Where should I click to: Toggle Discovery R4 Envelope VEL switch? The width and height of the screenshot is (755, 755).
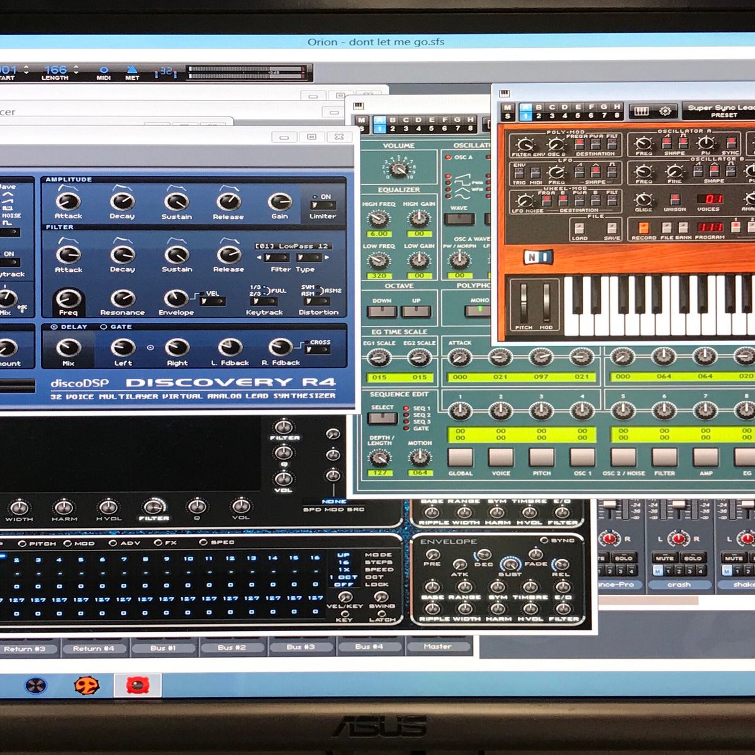tap(213, 301)
